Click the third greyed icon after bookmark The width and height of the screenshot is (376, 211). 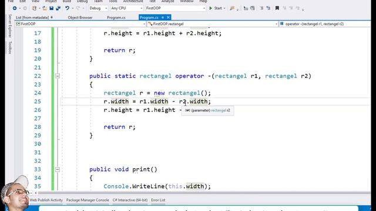click(298, 8)
